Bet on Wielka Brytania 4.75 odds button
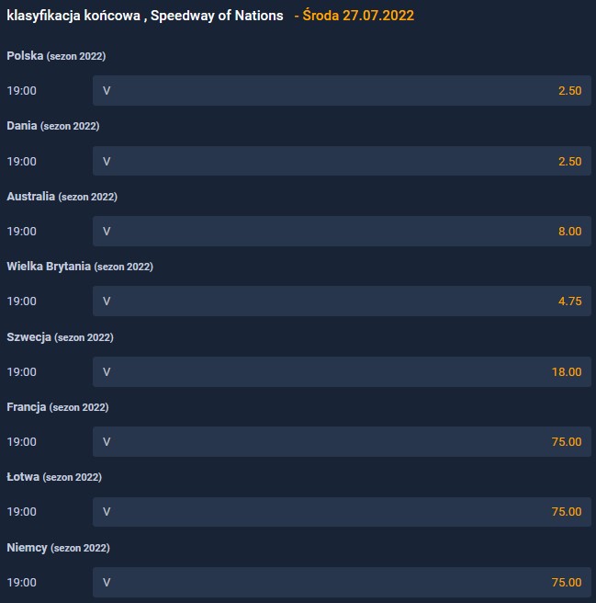Image resolution: width=596 pixels, height=603 pixels. [x=342, y=301]
